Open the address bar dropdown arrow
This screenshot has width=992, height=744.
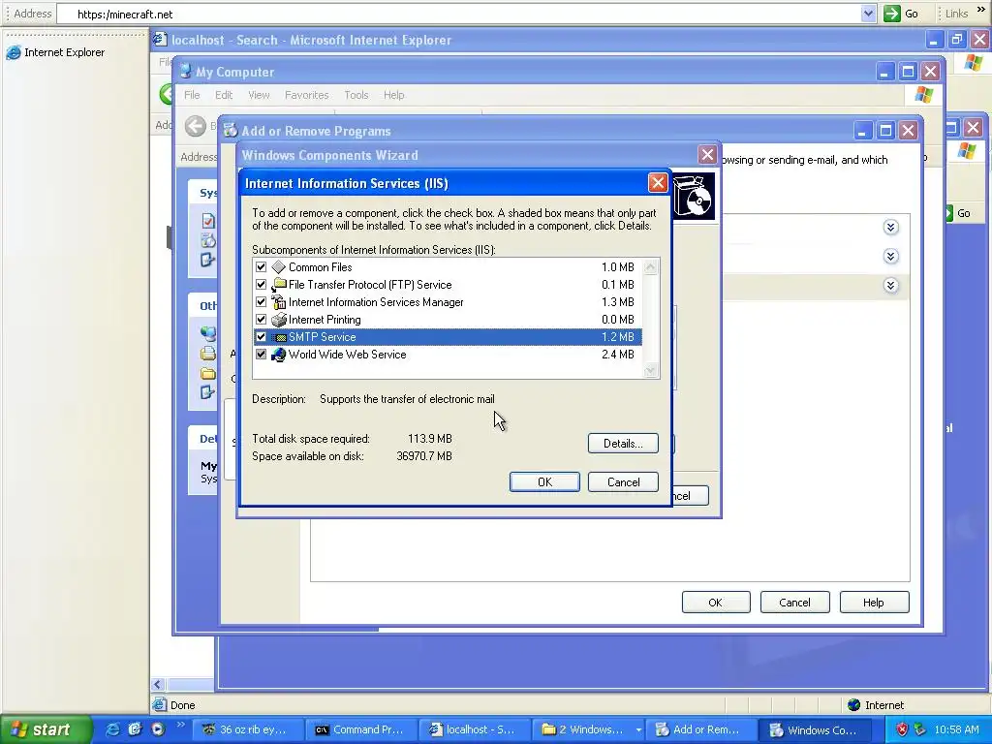(868, 14)
